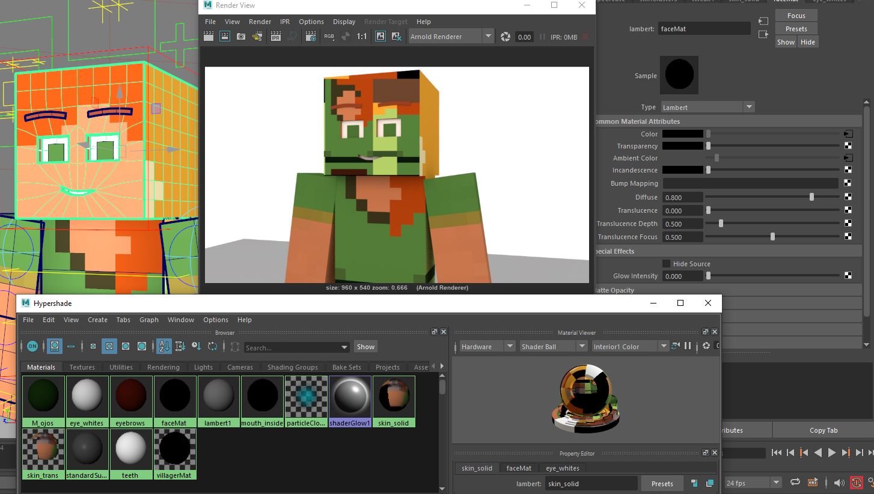Switch Hypershade browser to list view
Viewport: 874px width, 494px height.
click(71, 346)
